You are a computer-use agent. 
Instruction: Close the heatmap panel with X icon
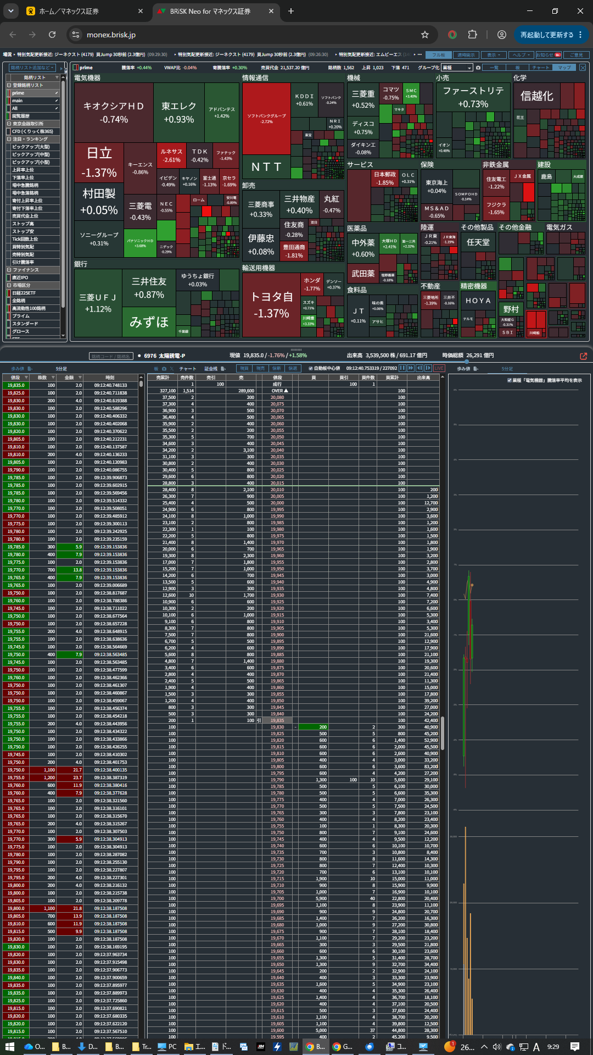583,68
